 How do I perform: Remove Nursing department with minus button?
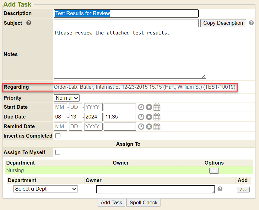tap(214, 171)
